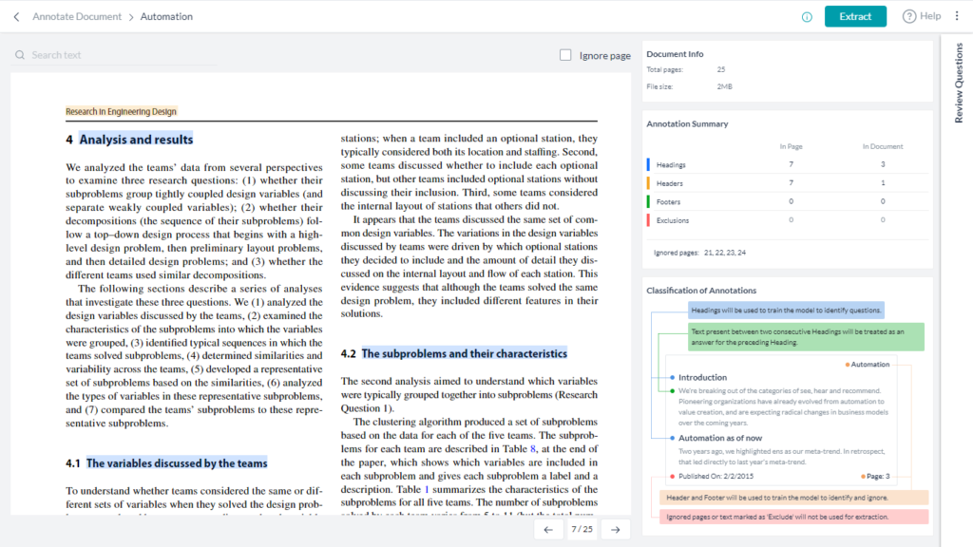Open the three-dot overflow menu

pos(958,16)
